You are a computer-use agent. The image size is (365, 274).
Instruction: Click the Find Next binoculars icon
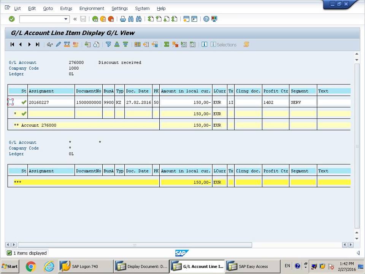139,19
